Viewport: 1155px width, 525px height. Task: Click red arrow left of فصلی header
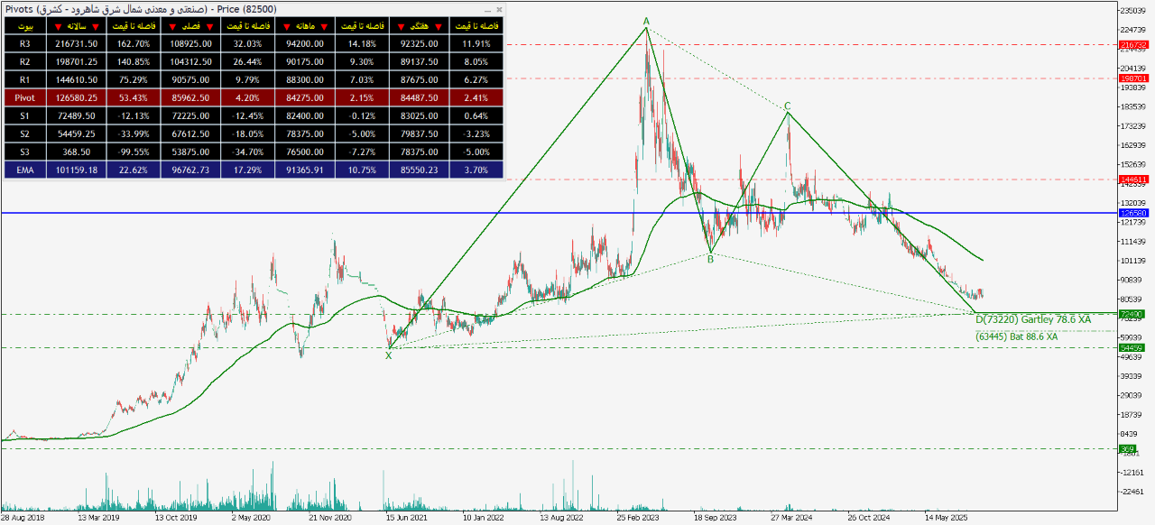pos(172,26)
